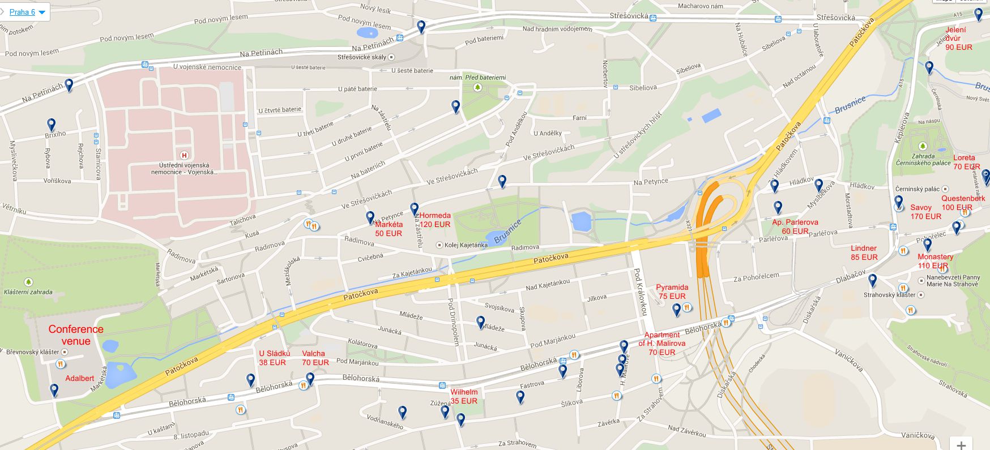Select the Markéta 50 EUR pin

coord(370,218)
